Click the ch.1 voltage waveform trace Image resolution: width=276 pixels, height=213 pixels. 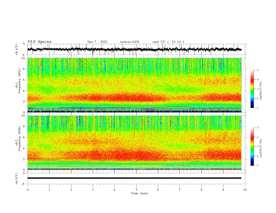(x=135, y=49)
